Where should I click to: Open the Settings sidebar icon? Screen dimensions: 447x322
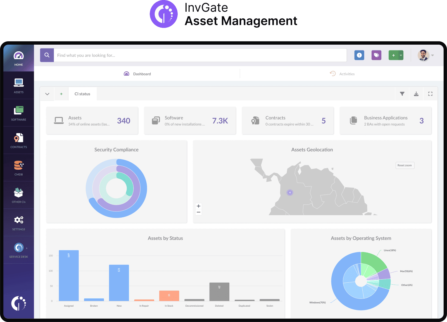pos(18,222)
